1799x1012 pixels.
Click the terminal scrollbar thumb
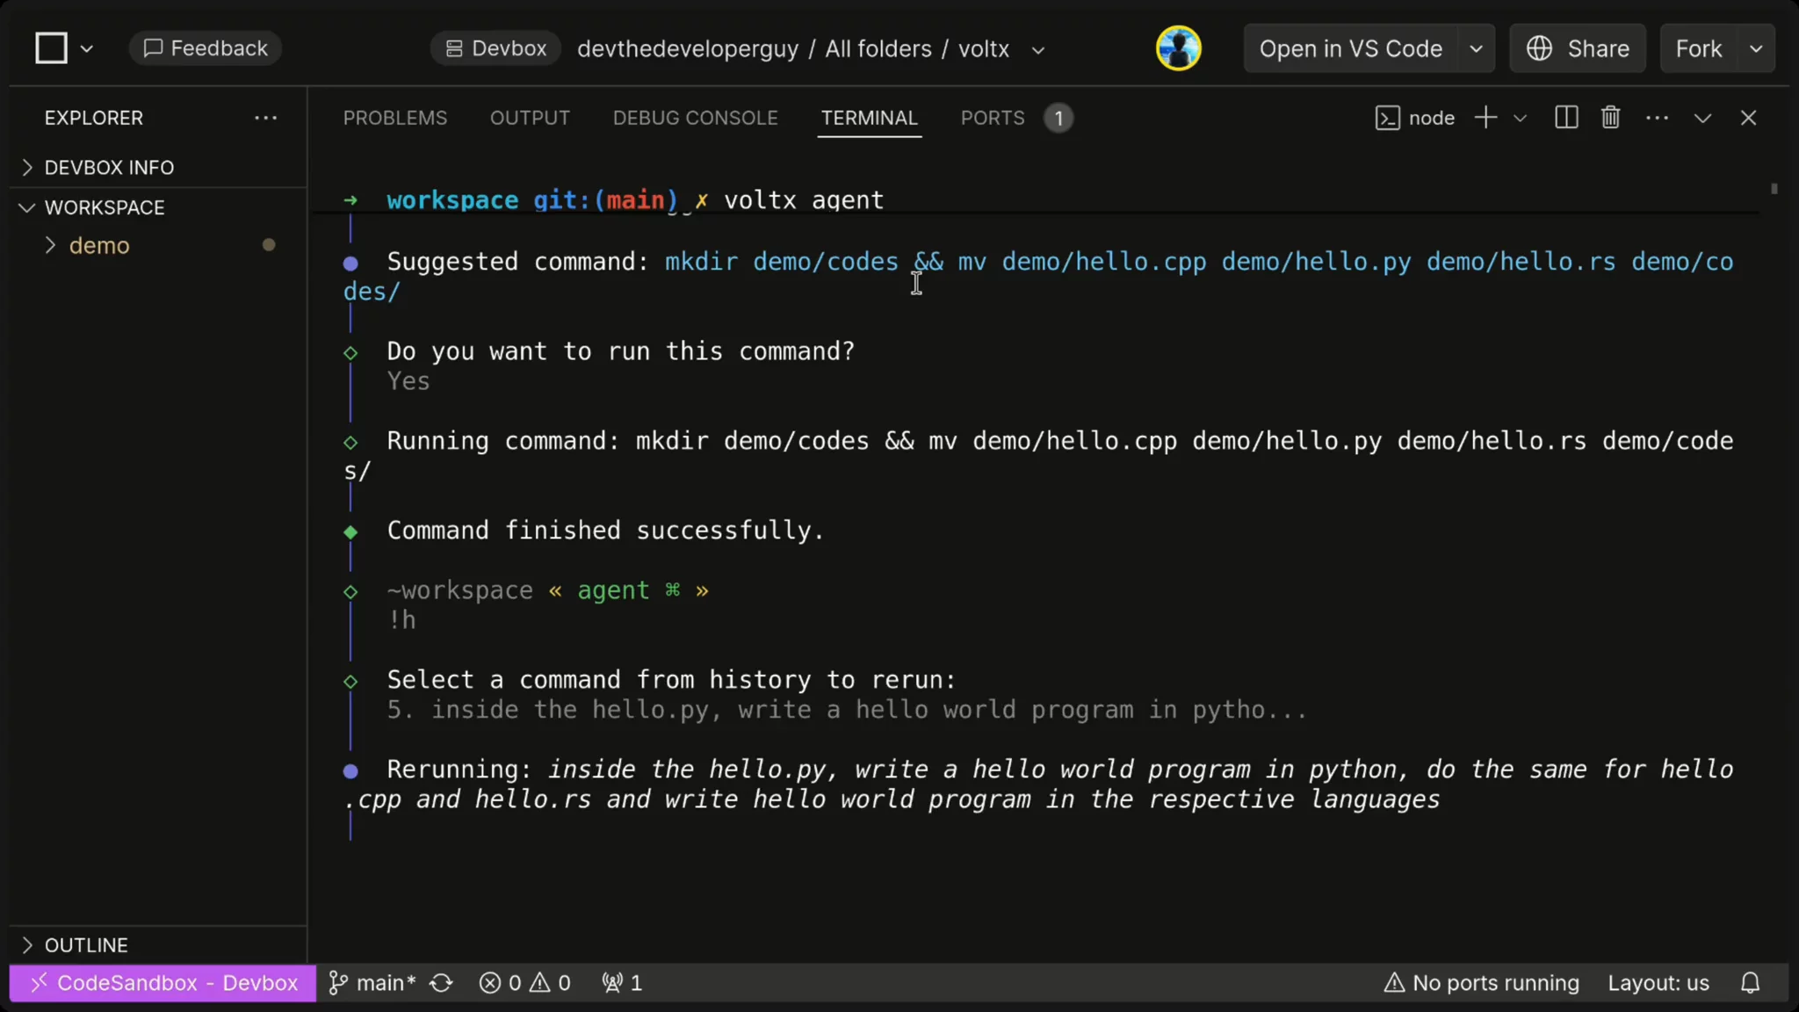coord(1774,189)
